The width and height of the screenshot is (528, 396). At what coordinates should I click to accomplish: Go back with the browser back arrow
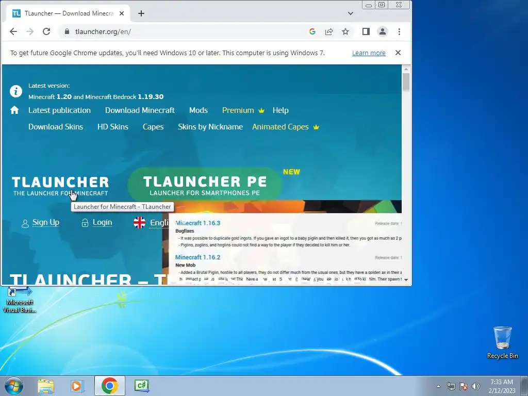13,31
